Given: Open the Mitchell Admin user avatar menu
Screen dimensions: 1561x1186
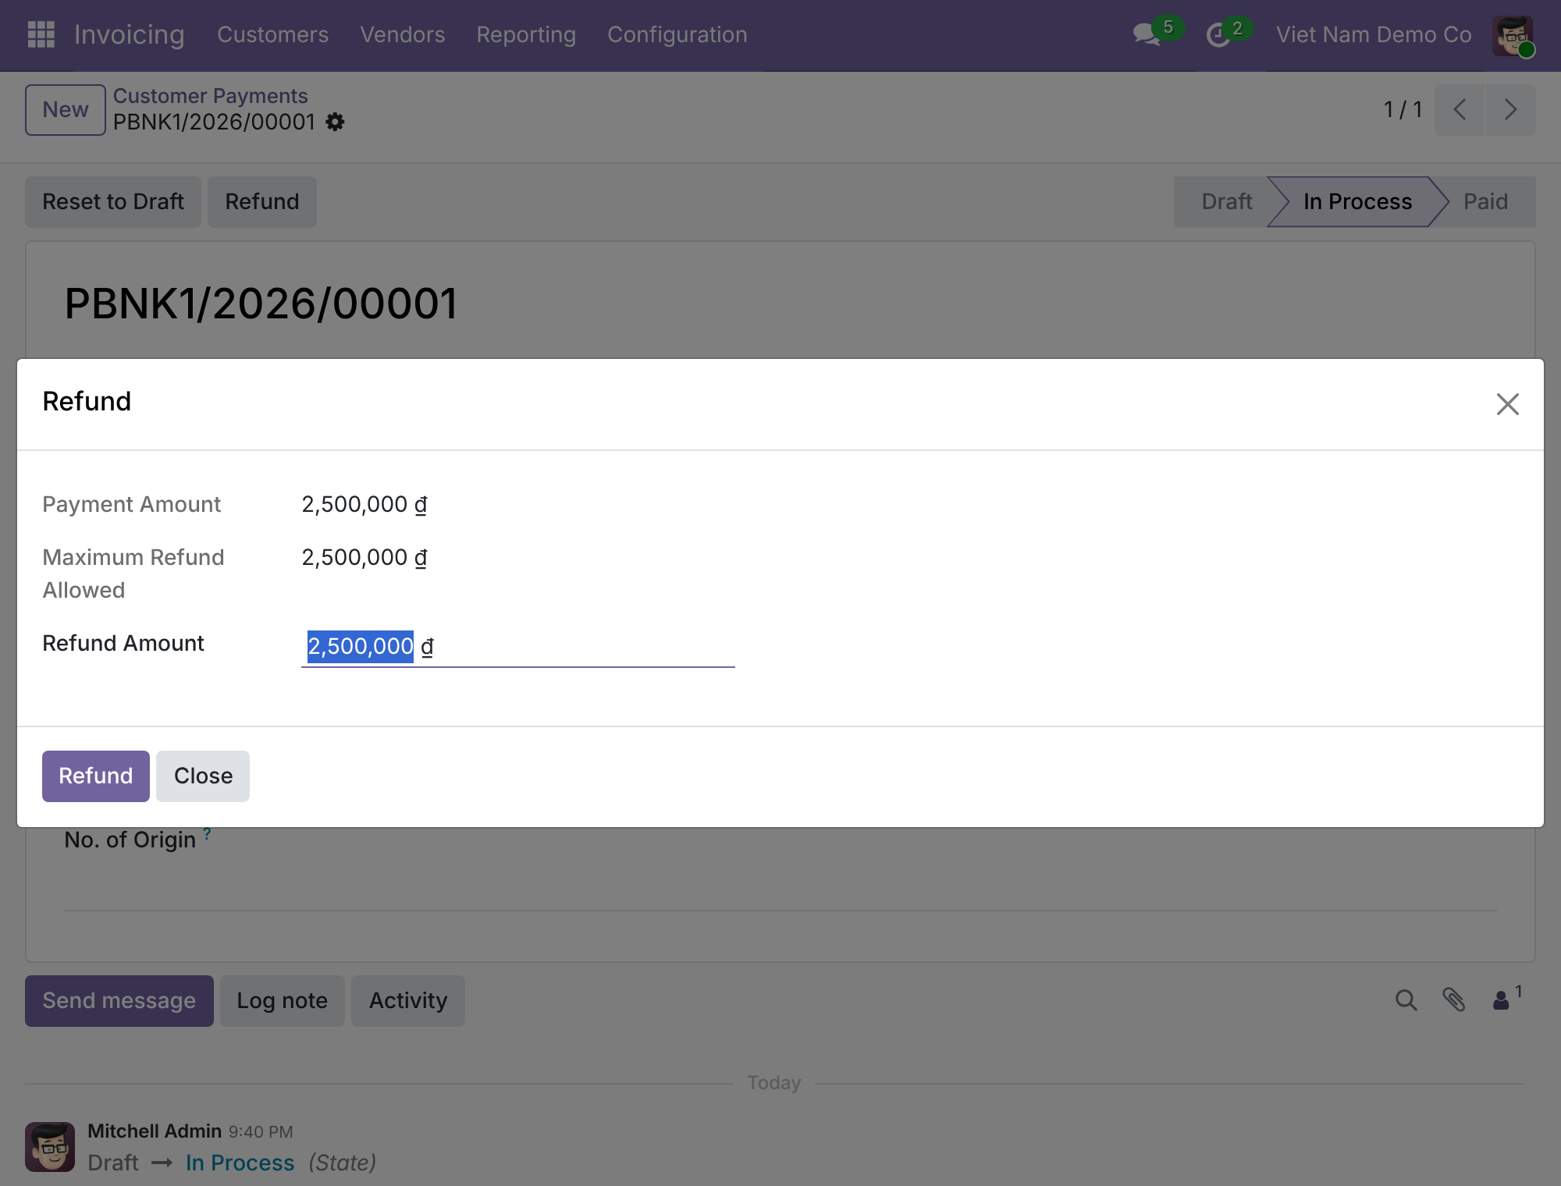Looking at the screenshot, I should coord(1513,35).
